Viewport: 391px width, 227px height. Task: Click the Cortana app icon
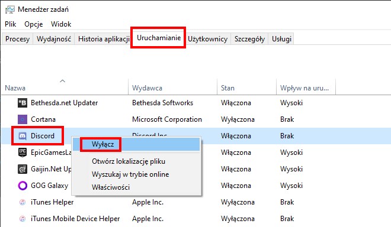tap(23, 119)
